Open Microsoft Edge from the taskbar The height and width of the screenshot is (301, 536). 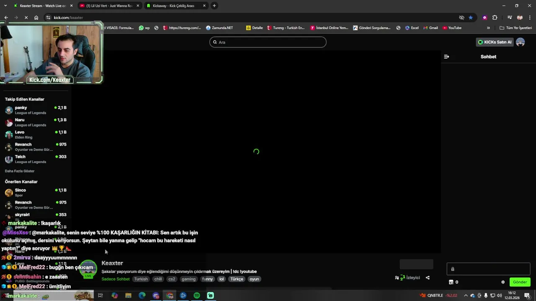click(142, 296)
